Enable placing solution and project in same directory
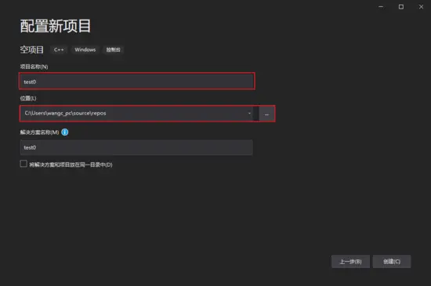Viewport: 431px width, 286px height. pyautogui.click(x=24, y=164)
